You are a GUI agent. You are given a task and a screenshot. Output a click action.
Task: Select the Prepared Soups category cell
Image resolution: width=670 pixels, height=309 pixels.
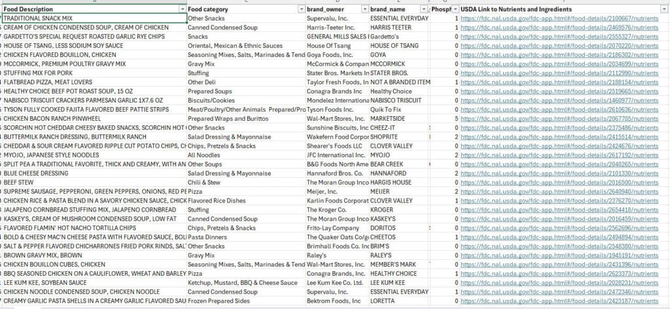click(x=246, y=91)
